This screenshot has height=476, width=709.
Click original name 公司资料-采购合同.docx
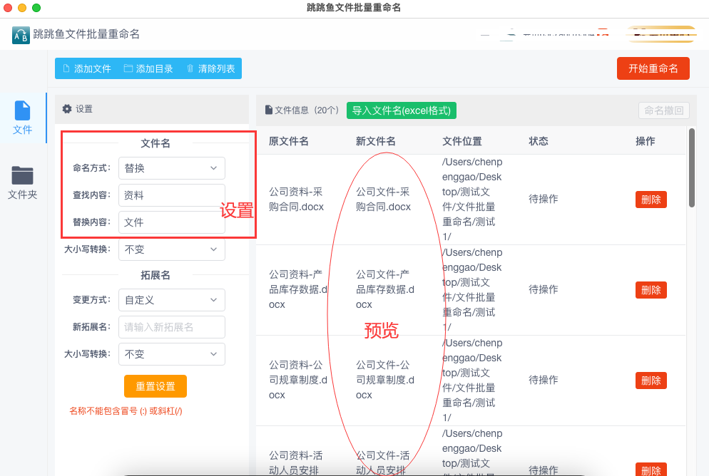(296, 199)
